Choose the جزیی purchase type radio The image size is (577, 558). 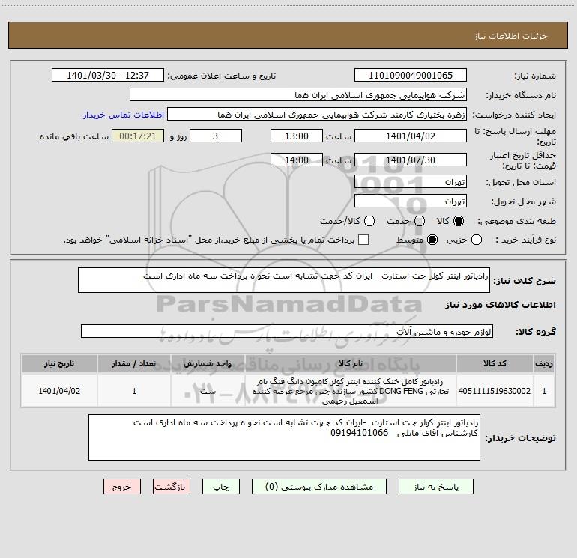point(476,240)
